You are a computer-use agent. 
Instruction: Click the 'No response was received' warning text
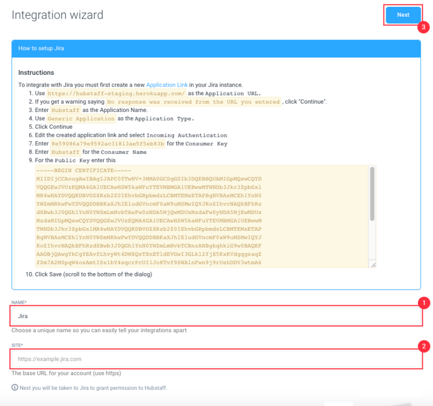pyautogui.click(x=193, y=102)
